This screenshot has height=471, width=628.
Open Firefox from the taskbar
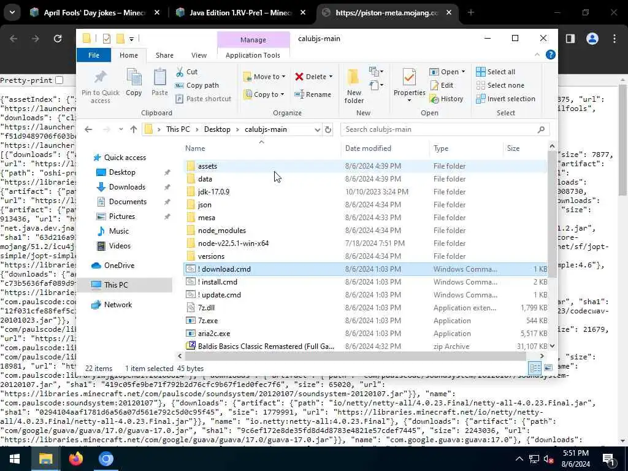coord(75,459)
